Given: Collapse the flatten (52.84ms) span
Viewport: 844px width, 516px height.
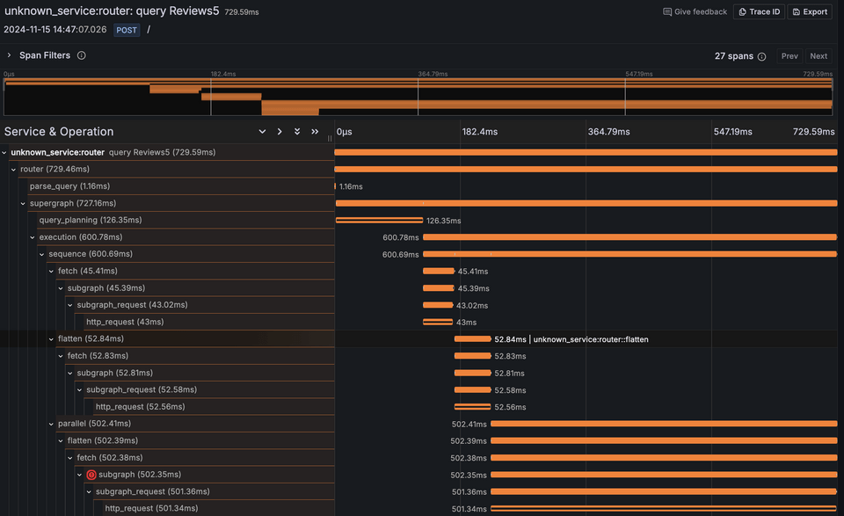Looking at the screenshot, I should tap(51, 339).
